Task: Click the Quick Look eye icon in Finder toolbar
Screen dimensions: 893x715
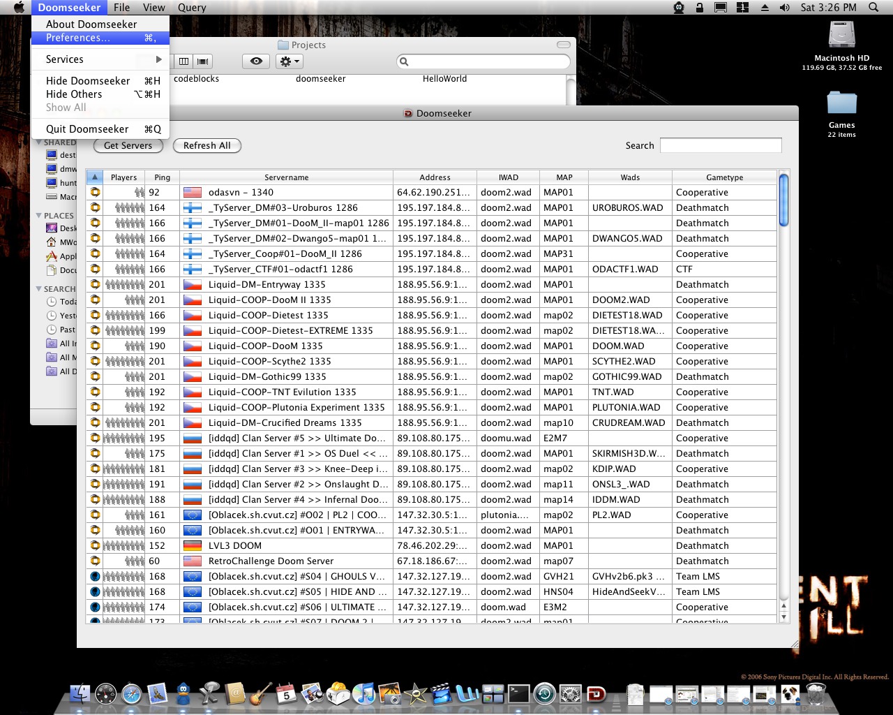Action: coord(256,61)
